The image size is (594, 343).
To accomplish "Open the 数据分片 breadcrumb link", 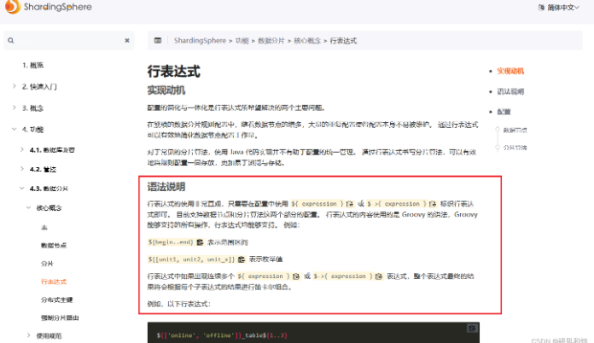I will click(271, 40).
